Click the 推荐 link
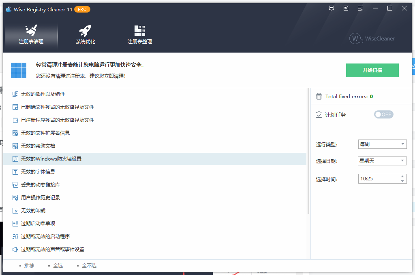Screen dimensions: 415x275 point(29,265)
